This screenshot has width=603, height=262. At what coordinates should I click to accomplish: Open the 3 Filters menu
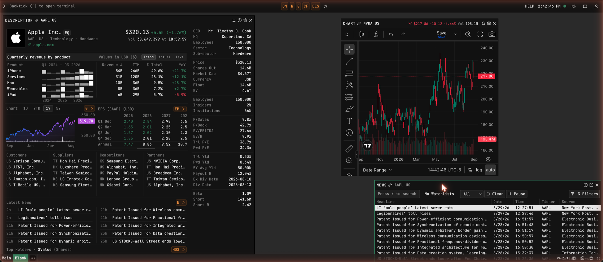pos(584,194)
